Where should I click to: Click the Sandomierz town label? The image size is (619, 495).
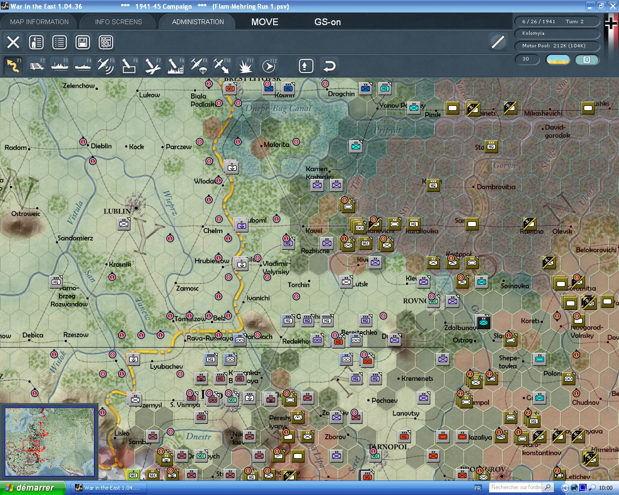[75, 238]
